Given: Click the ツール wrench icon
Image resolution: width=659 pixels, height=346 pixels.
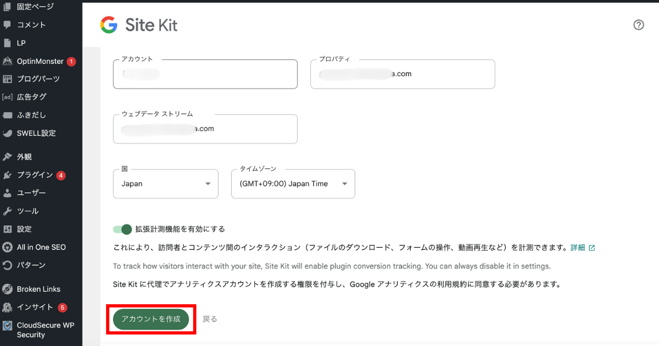Looking at the screenshot, I should (x=7, y=211).
